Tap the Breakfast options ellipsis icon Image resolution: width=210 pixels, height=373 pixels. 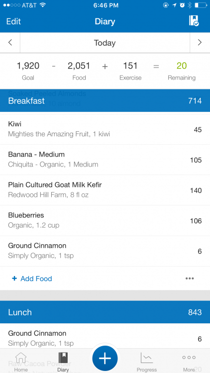click(x=190, y=279)
